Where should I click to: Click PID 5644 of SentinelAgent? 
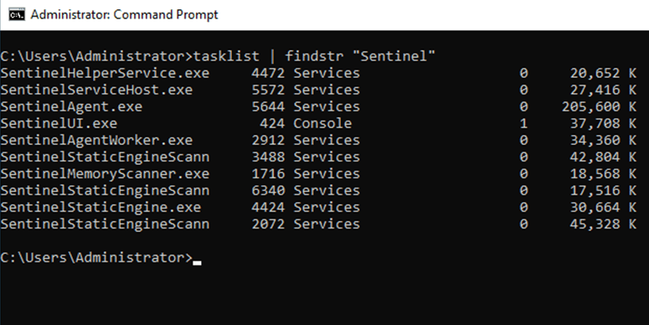(268, 107)
